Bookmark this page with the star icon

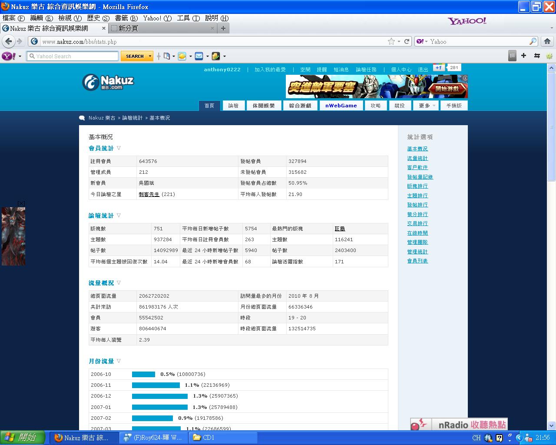[391, 41]
